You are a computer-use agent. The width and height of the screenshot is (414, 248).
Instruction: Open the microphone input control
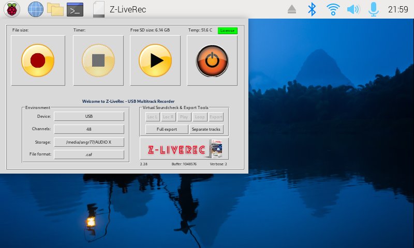pos(373,9)
